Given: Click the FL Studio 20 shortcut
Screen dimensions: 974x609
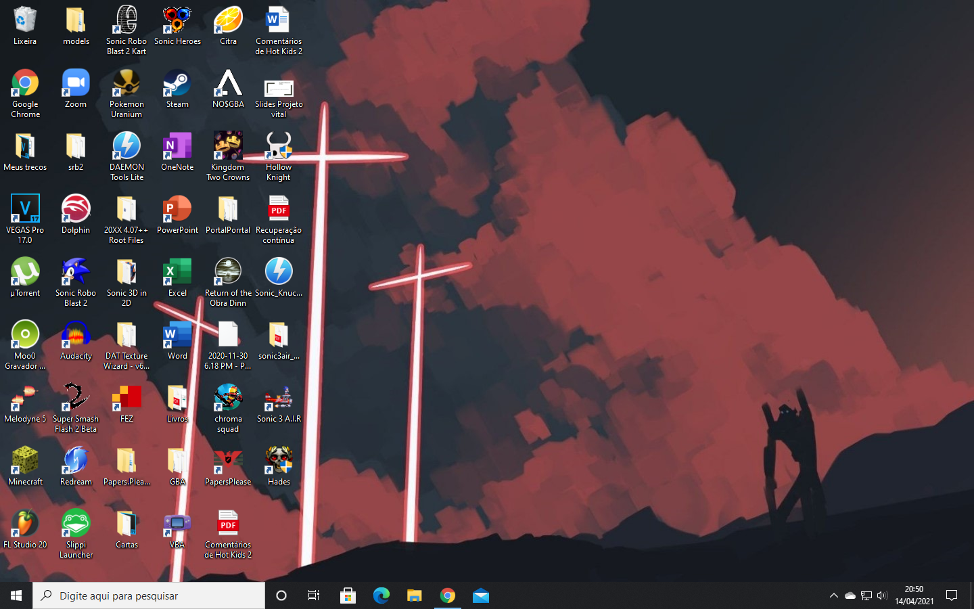Looking at the screenshot, I should pos(25,529).
